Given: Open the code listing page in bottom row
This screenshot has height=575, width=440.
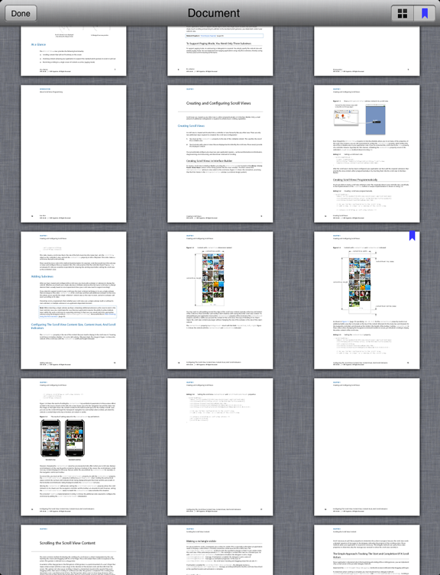Looking at the screenshot, I should 220,447.
